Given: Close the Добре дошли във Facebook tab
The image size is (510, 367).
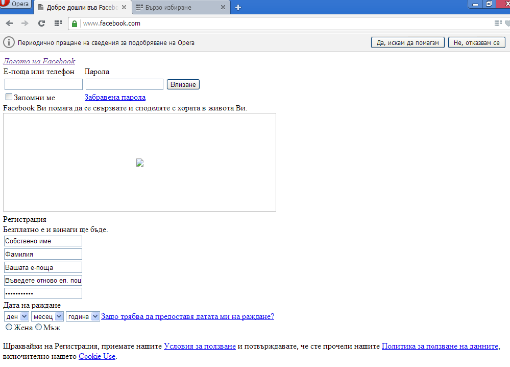Looking at the screenshot, I should click(124, 7).
